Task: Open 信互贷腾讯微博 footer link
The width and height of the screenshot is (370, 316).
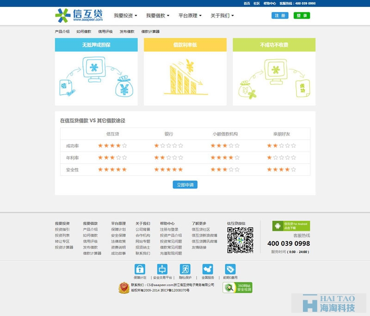Action: tap(204, 241)
